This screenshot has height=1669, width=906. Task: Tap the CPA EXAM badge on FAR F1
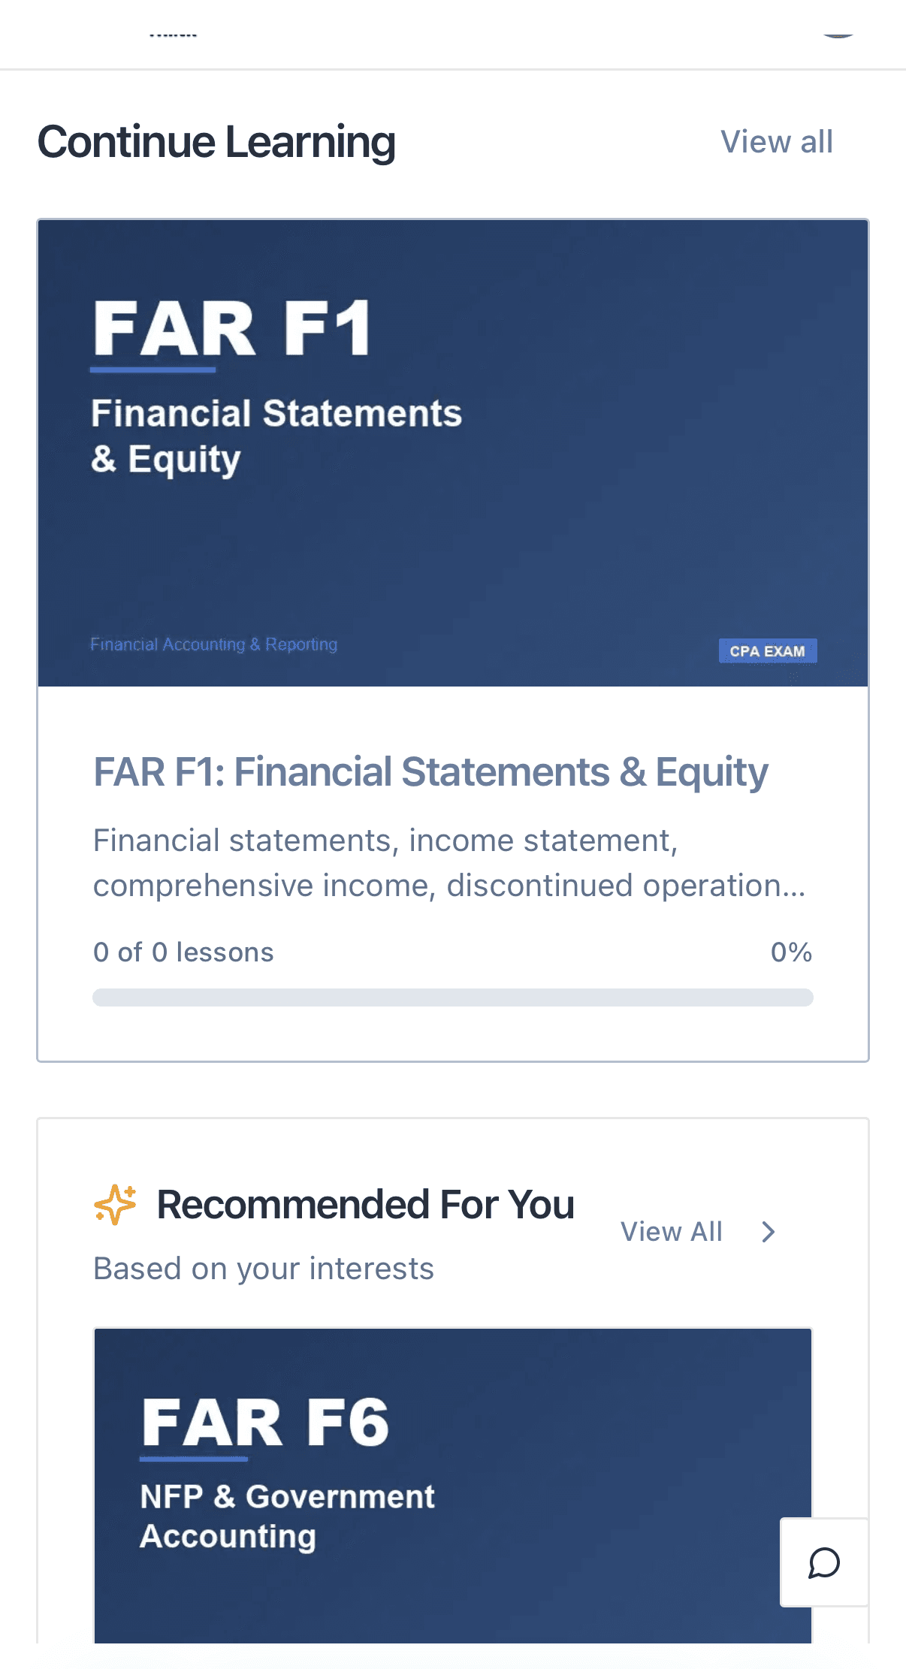[x=767, y=651]
